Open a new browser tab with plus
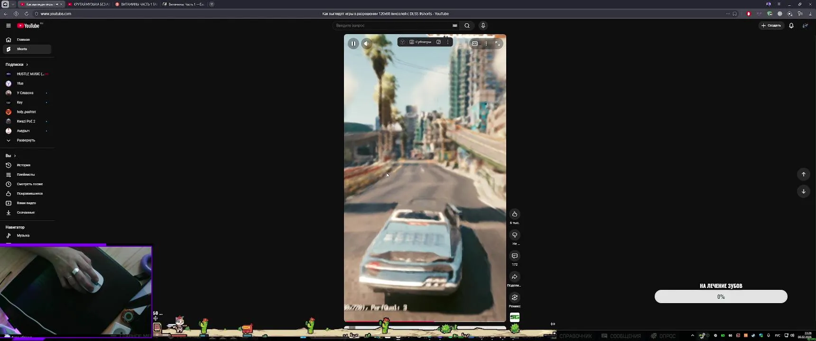Viewport: 816px width, 341px height. click(212, 4)
